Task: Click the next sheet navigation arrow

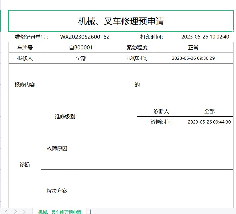Action: [15, 212]
